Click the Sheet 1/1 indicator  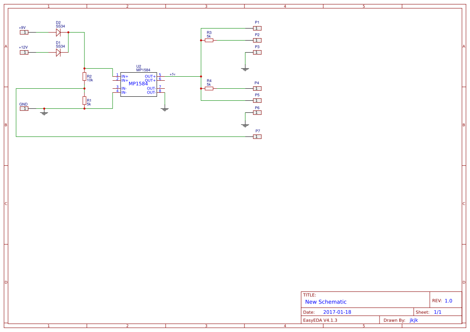(438, 312)
